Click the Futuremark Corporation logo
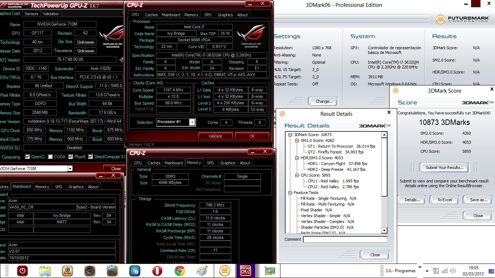The height and width of the screenshot is (278, 495). tap(463, 19)
